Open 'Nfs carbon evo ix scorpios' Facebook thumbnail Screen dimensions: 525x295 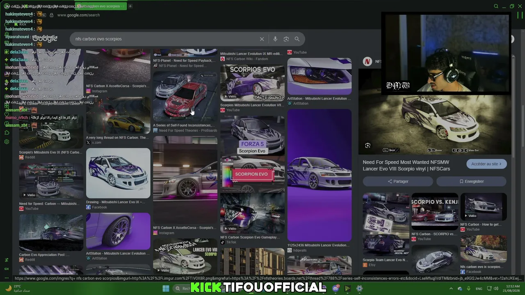pyautogui.click(x=484, y=249)
